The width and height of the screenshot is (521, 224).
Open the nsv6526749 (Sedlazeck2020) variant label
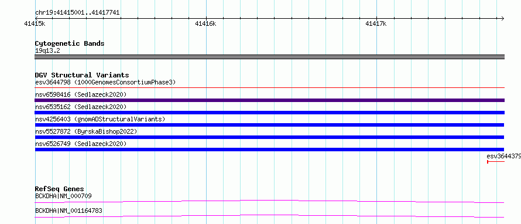coord(81,144)
